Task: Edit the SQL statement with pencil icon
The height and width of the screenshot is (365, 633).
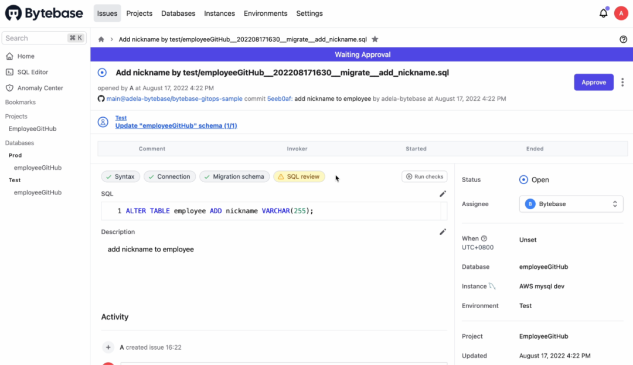Action: click(x=443, y=194)
